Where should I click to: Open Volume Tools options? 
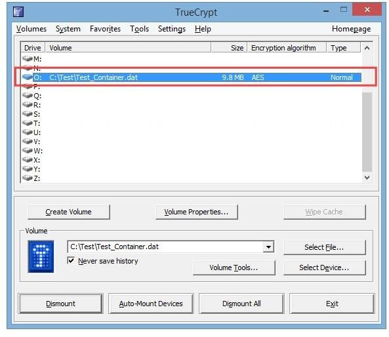pos(234,268)
